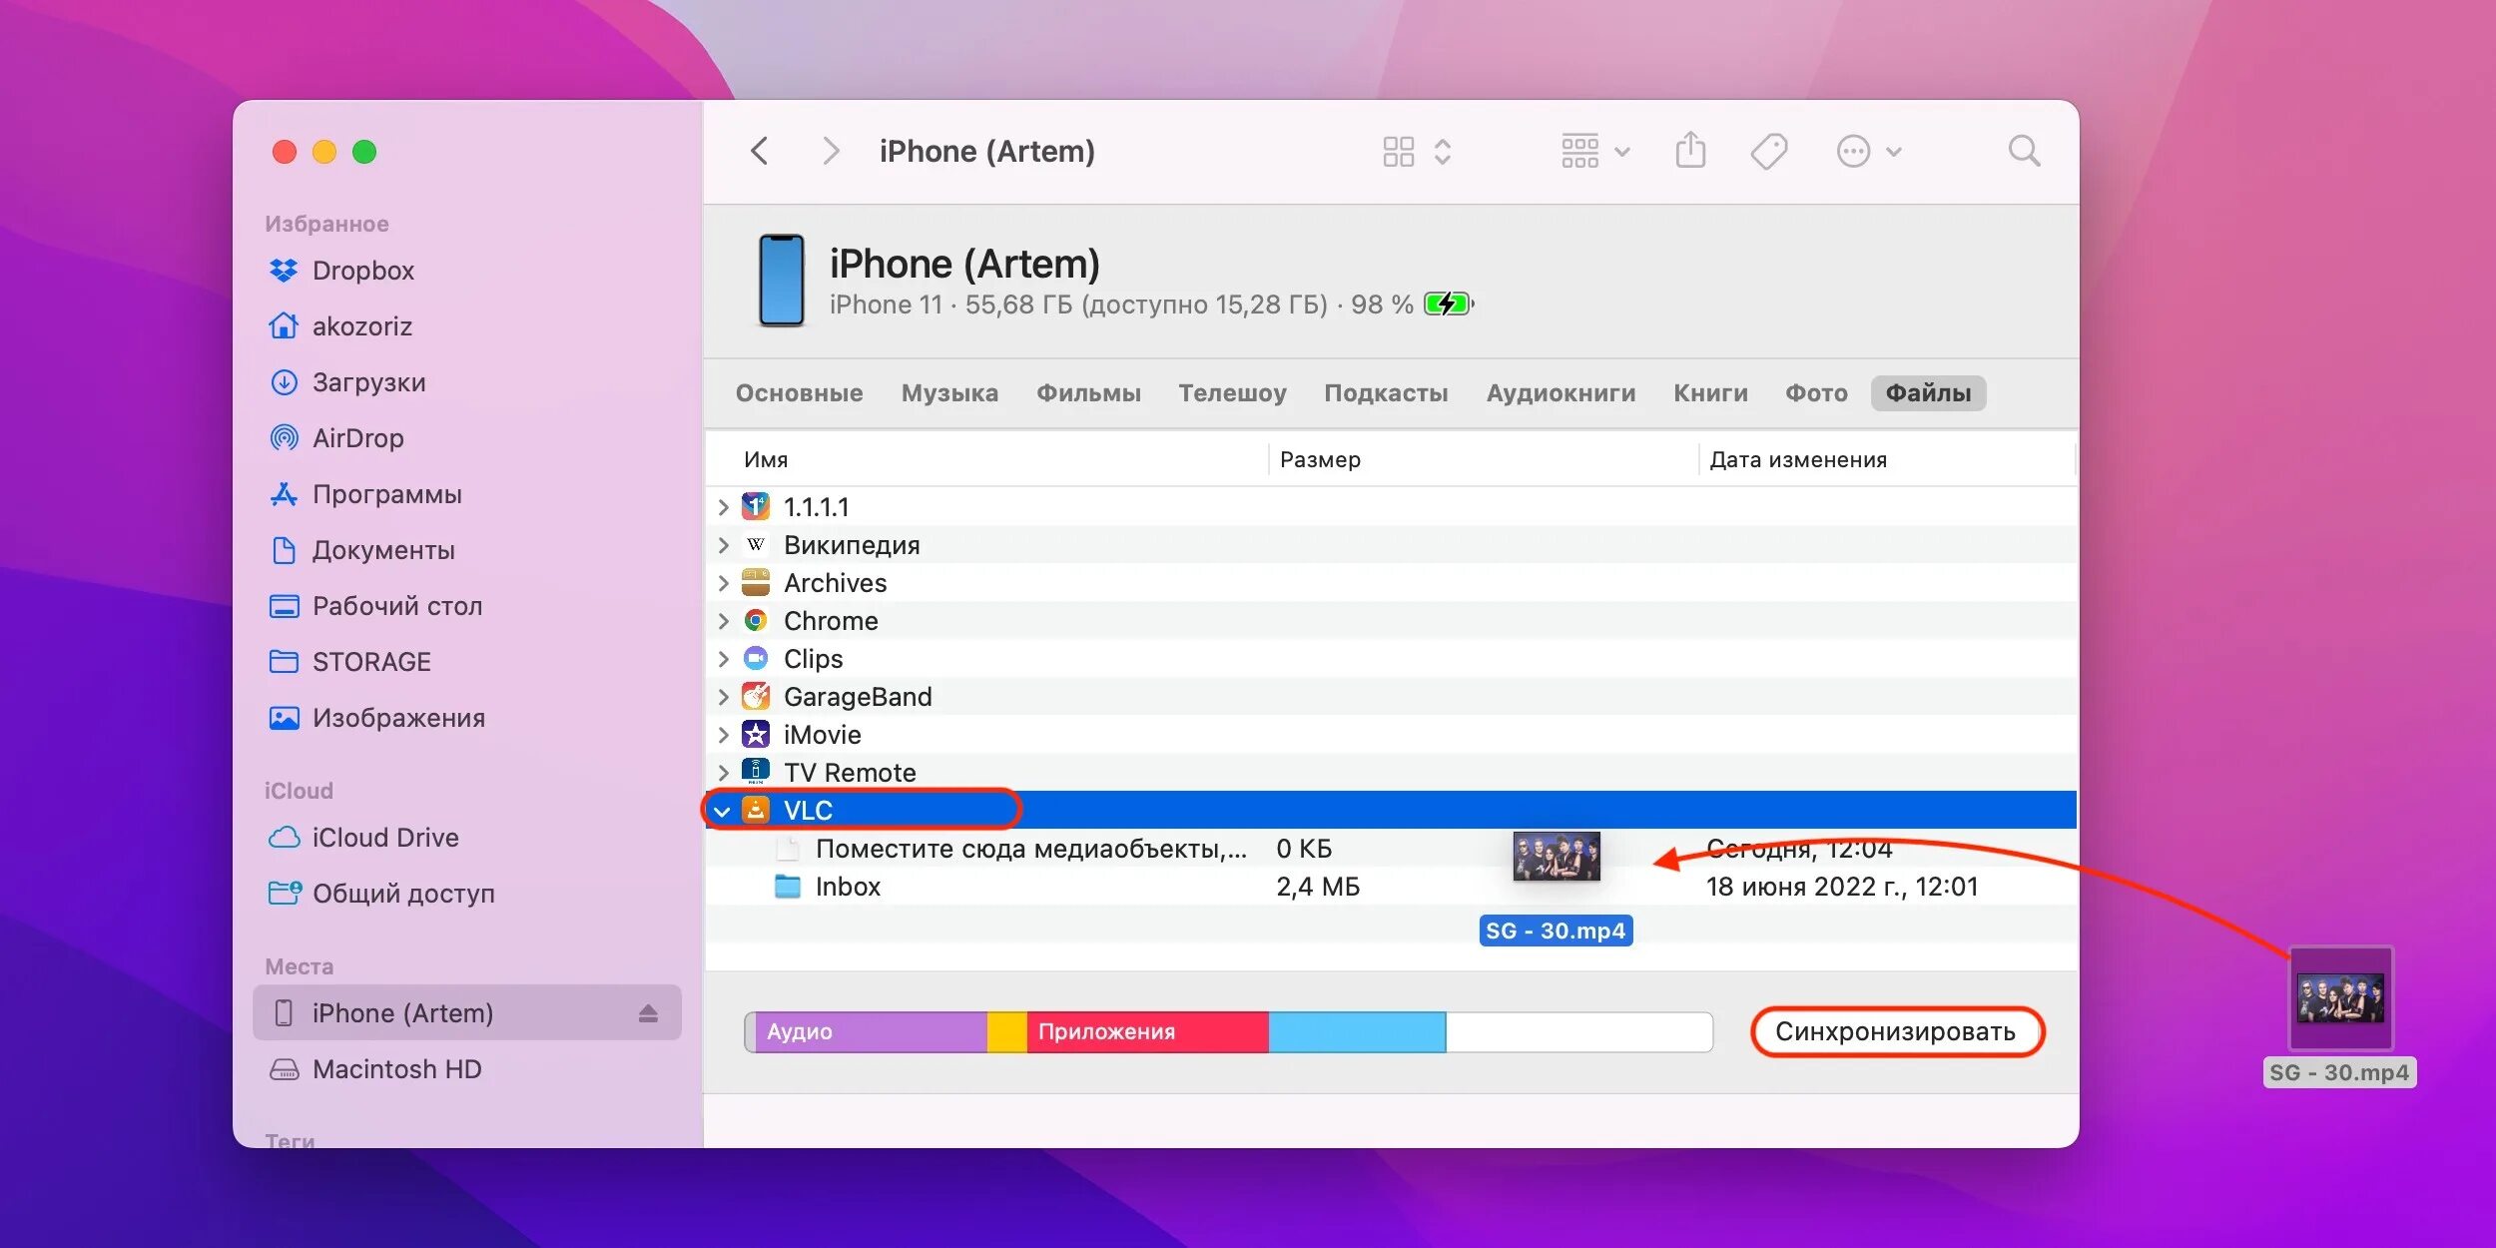This screenshot has height=1248, width=2496.
Task: Switch to the Музыка tab
Action: 948,393
